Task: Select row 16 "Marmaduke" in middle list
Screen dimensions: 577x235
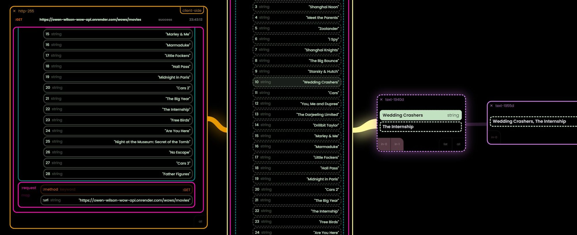Action: coord(297,147)
